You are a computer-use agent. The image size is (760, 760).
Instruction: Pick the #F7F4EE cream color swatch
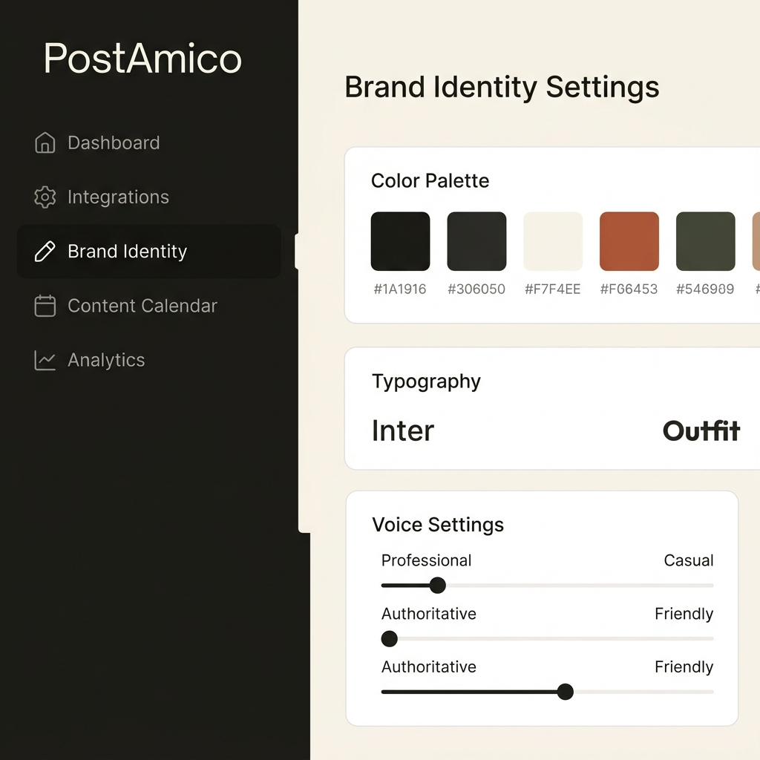click(x=553, y=241)
